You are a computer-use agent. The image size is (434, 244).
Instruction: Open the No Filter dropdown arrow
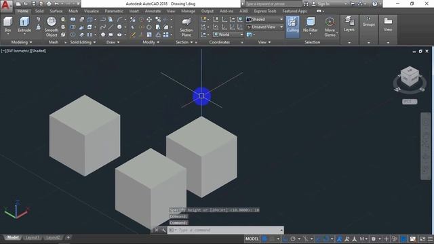pyautogui.click(x=311, y=34)
